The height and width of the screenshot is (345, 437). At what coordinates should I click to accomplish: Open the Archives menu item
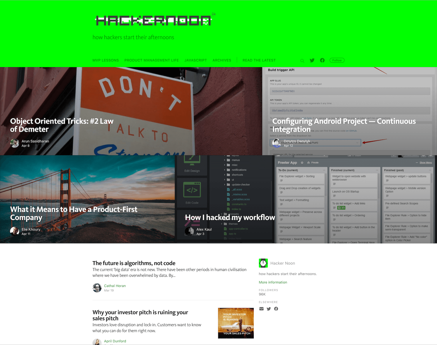pos(222,60)
